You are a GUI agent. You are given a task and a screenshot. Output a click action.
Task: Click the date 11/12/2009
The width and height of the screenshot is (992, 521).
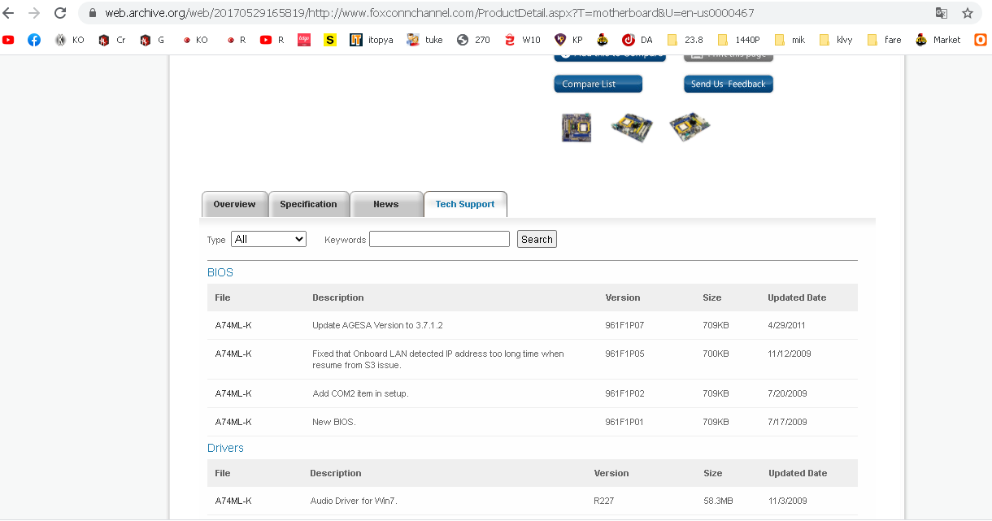coord(790,354)
